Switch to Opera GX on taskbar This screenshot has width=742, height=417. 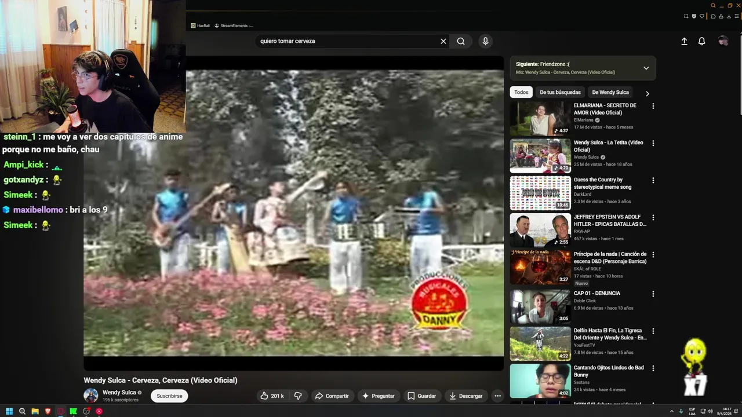tap(60, 411)
